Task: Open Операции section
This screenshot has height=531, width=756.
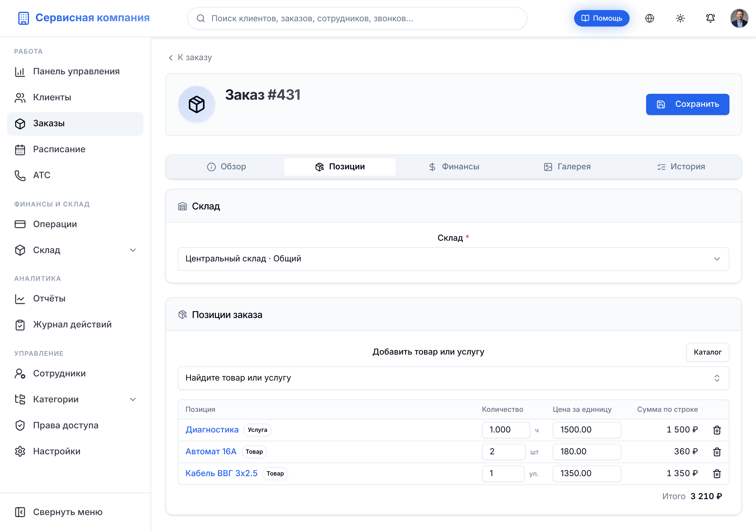Action: click(75, 224)
